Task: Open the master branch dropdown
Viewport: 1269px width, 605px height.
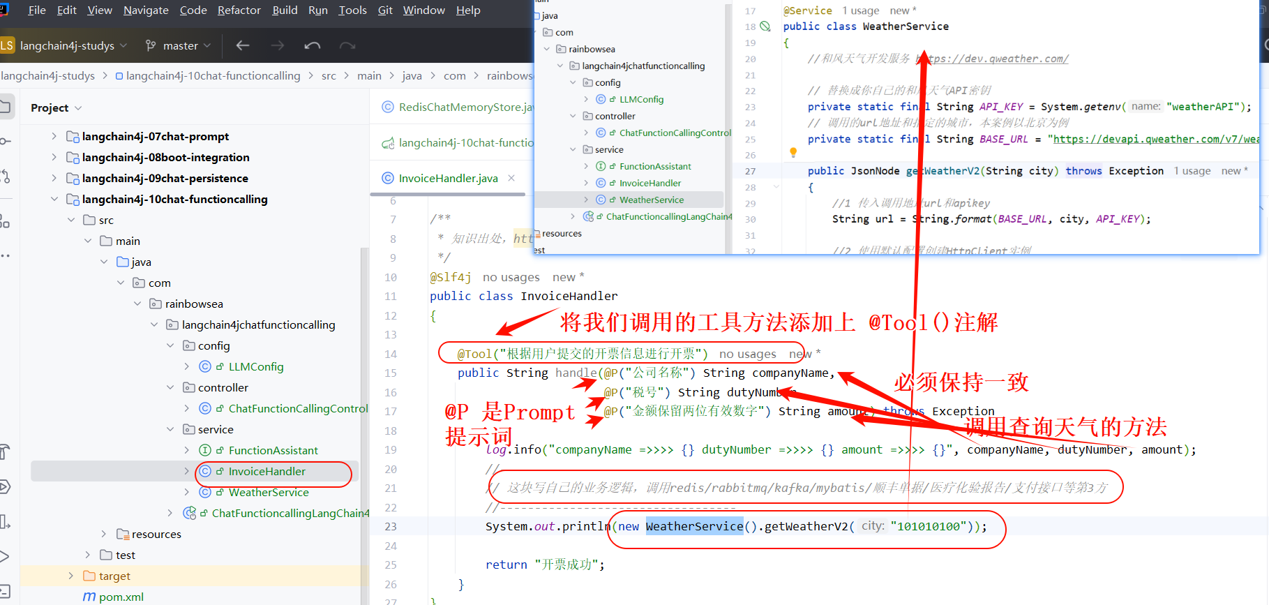Action: click(x=179, y=45)
